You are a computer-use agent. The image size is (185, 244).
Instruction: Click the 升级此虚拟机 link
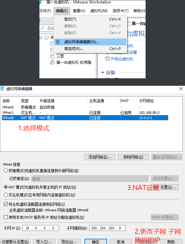[122, 59]
